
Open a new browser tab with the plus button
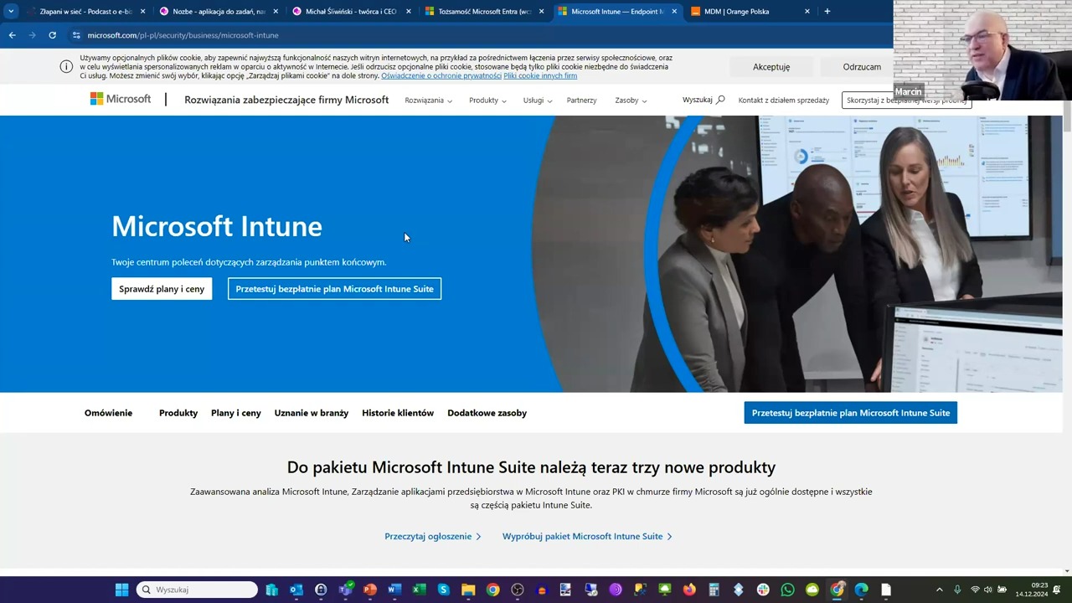827,12
